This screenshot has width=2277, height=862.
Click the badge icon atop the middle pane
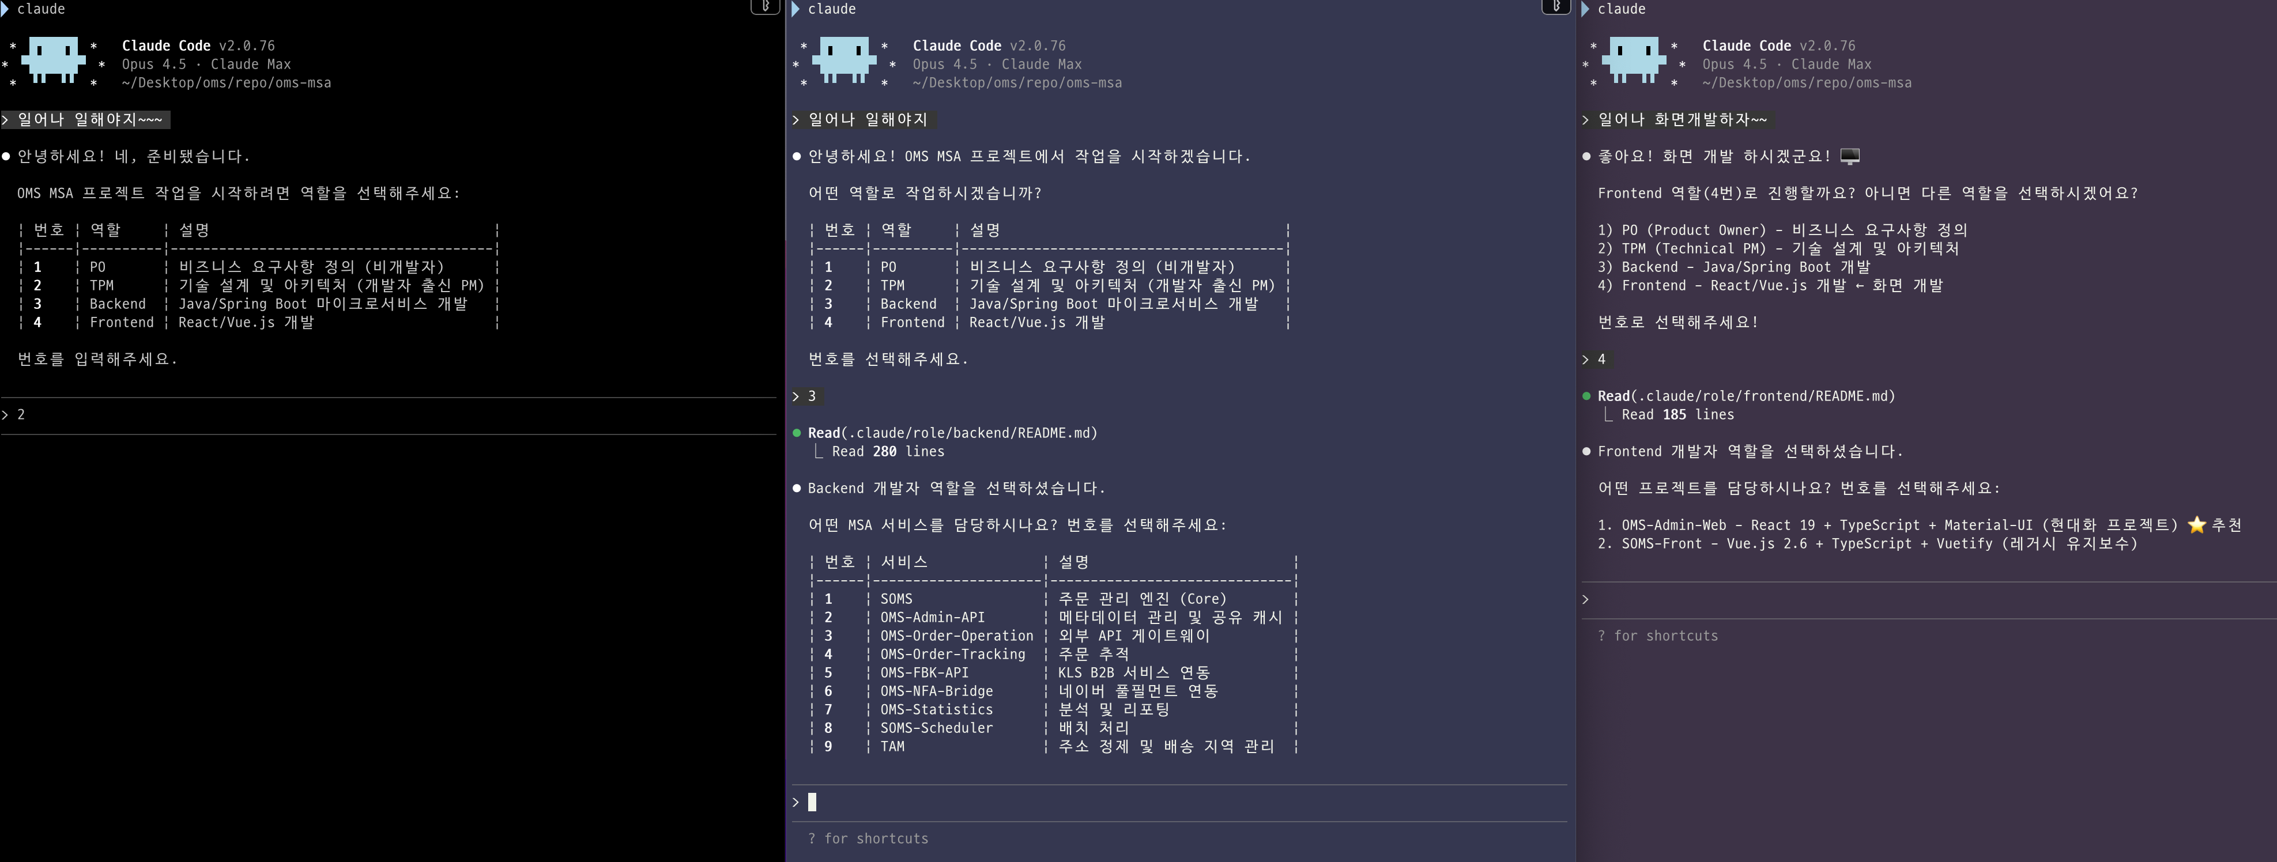[x=1556, y=7]
